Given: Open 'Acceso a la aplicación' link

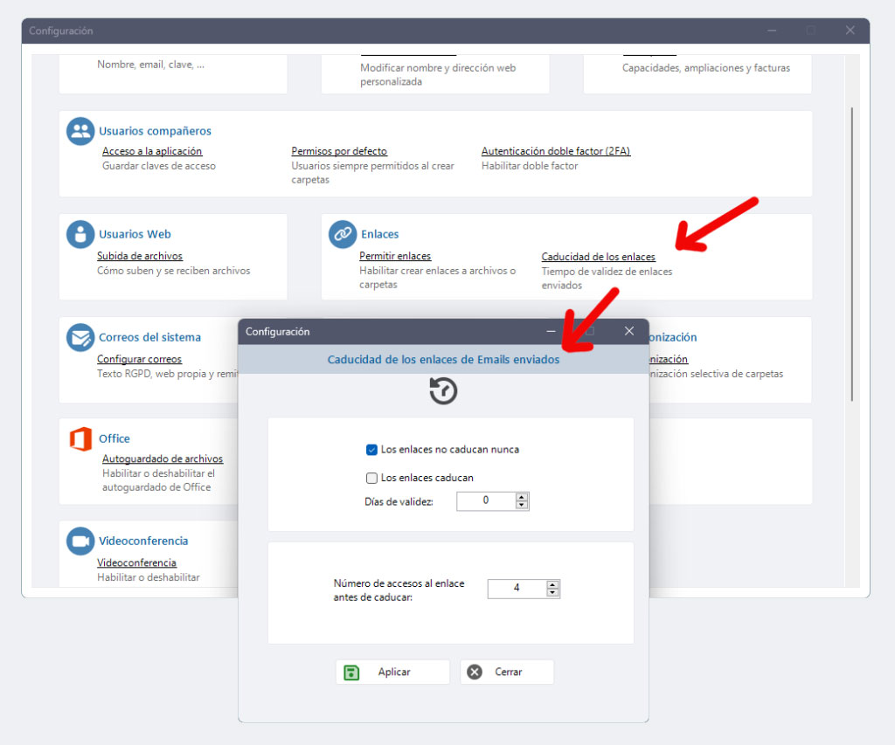Looking at the screenshot, I should pyautogui.click(x=152, y=151).
